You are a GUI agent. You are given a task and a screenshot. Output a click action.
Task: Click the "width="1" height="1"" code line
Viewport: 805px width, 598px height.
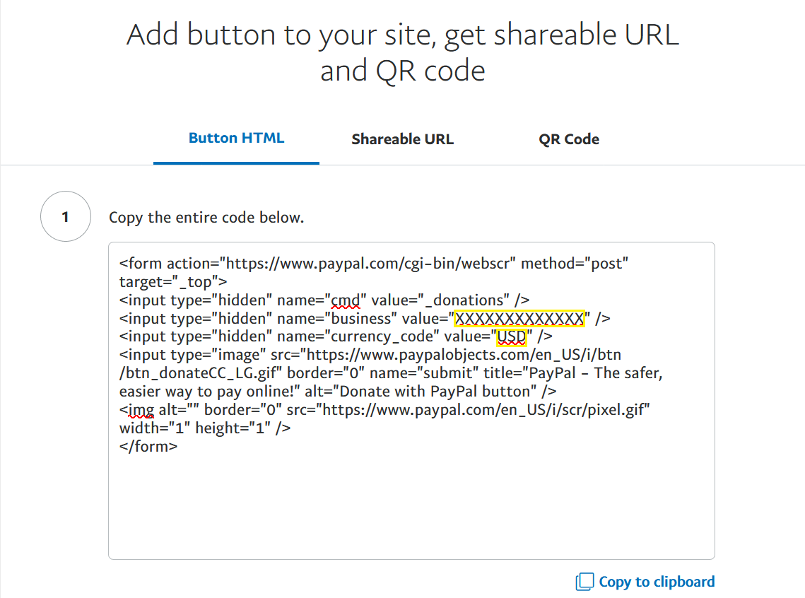click(205, 428)
